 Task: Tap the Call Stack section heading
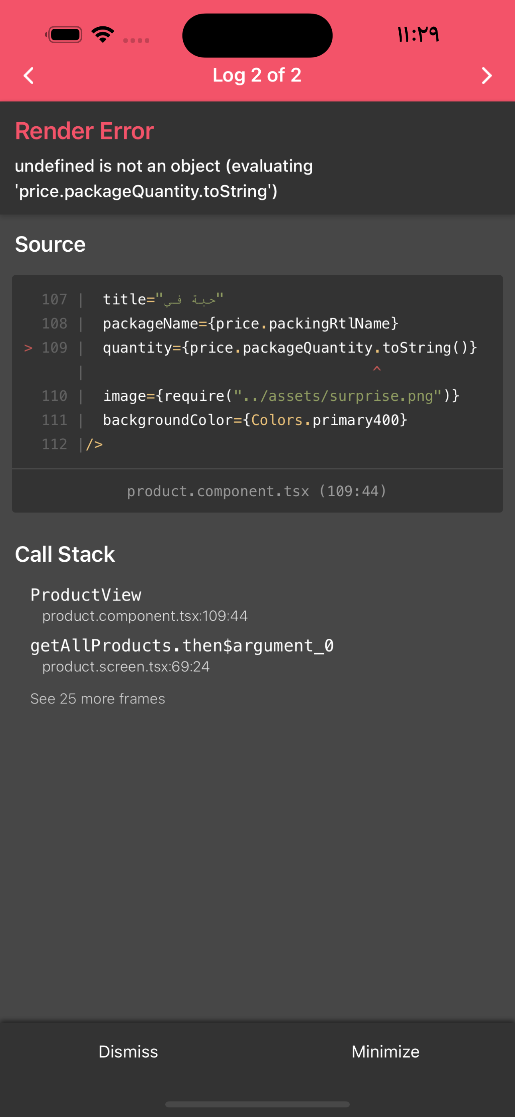65,554
